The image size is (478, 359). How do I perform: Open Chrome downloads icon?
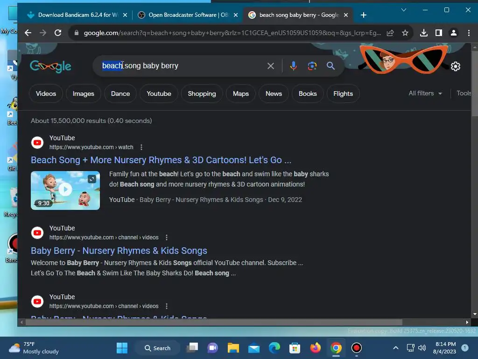pyautogui.click(x=423, y=33)
